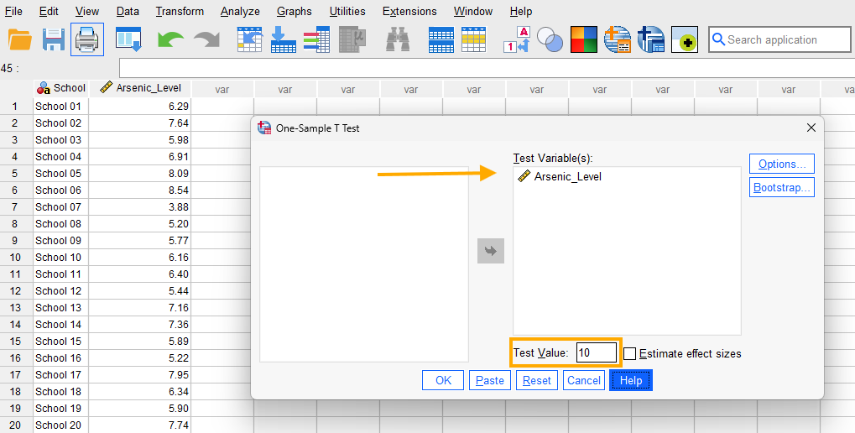Click the value 6.29 cell
The height and width of the screenshot is (433, 855).
140,107
